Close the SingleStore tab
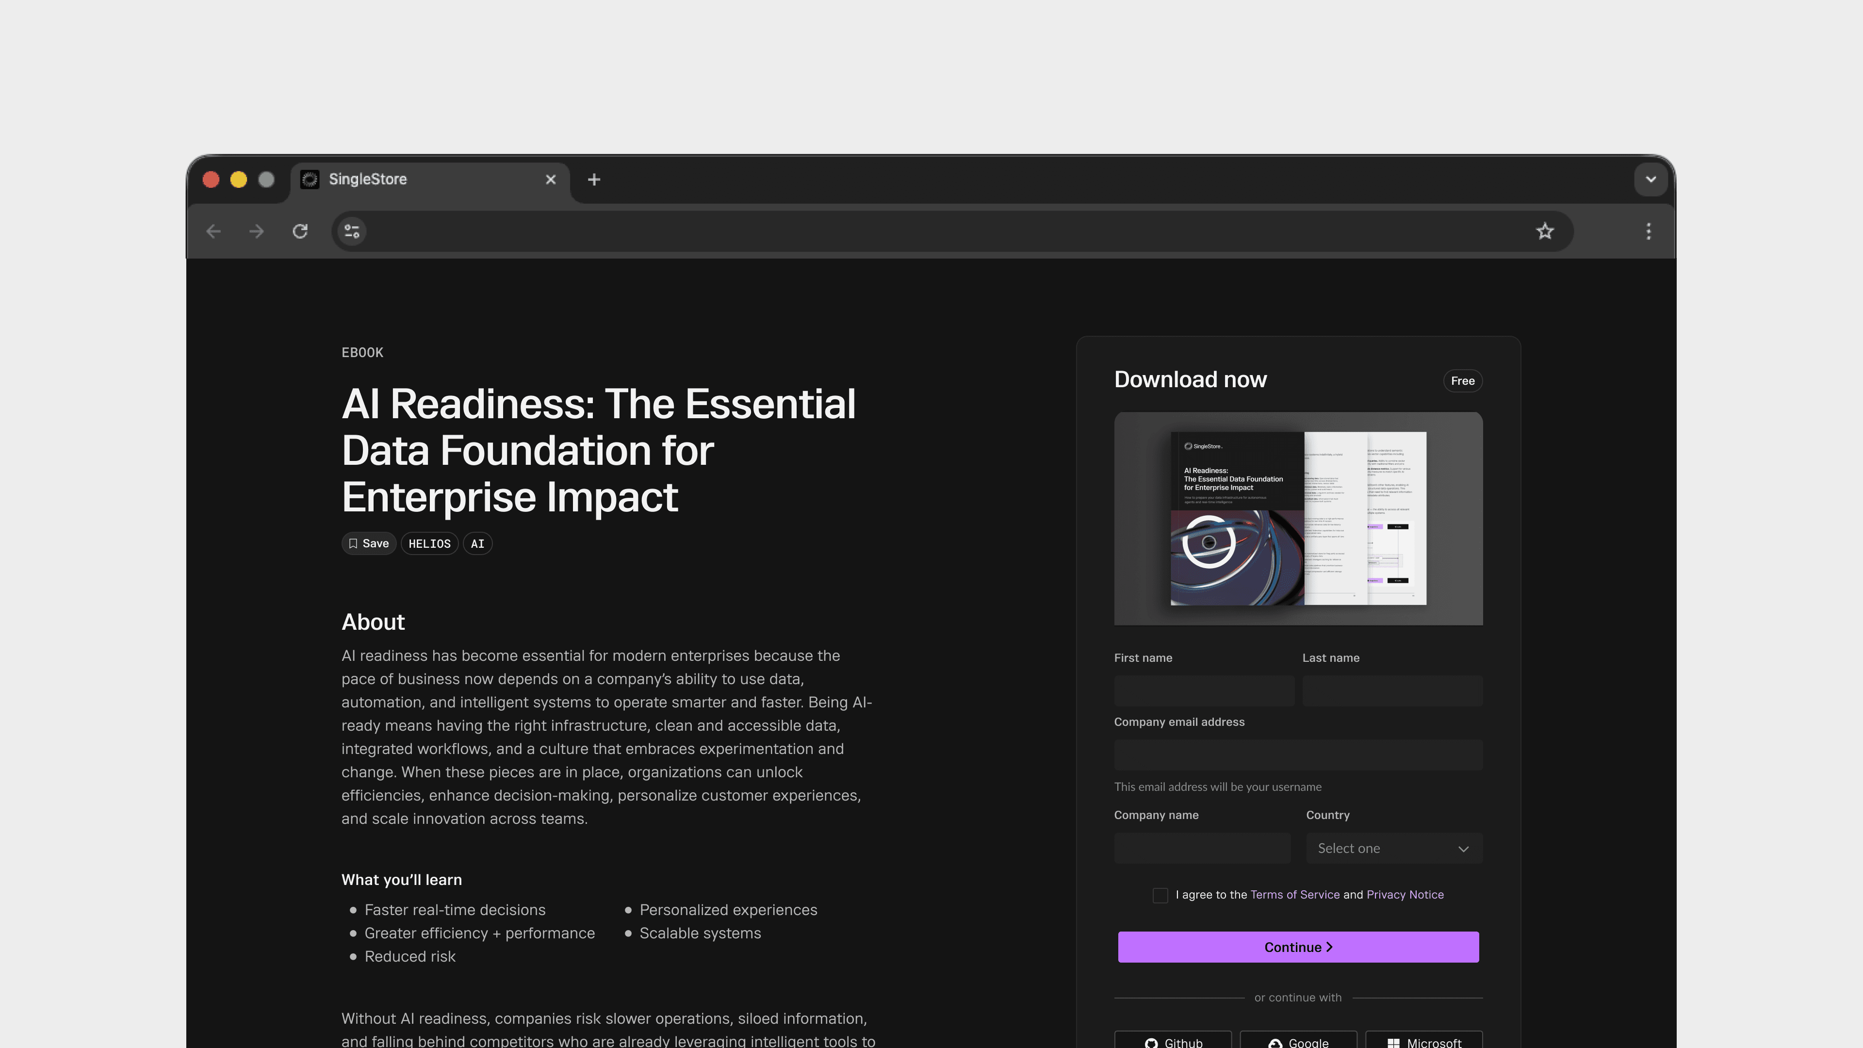Viewport: 1863px width, 1048px height. [x=550, y=180]
